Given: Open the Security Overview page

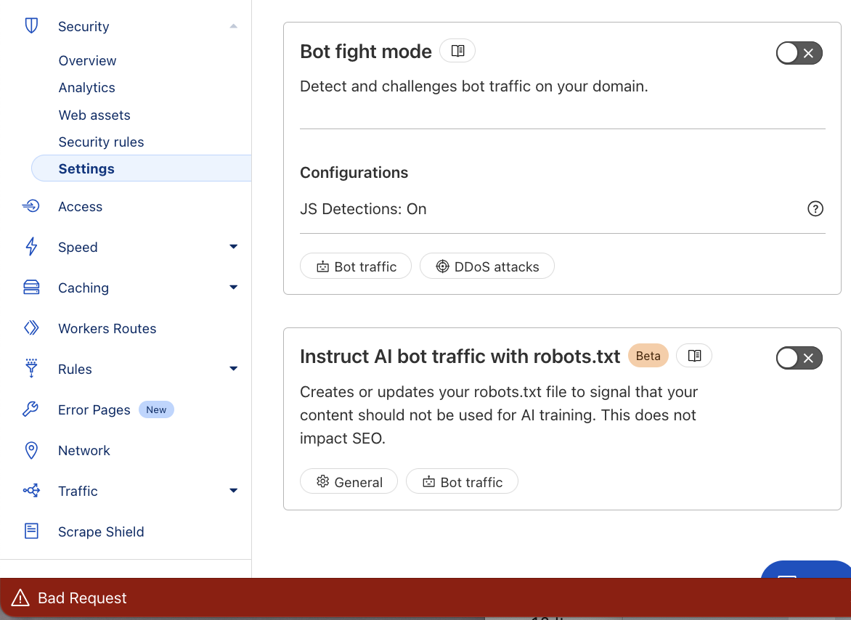Looking at the screenshot, I should pyautogui.click(x=87, y=60).
